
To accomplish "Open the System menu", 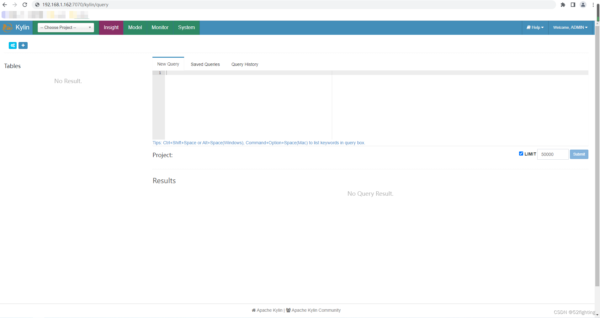I will [186, 28].
